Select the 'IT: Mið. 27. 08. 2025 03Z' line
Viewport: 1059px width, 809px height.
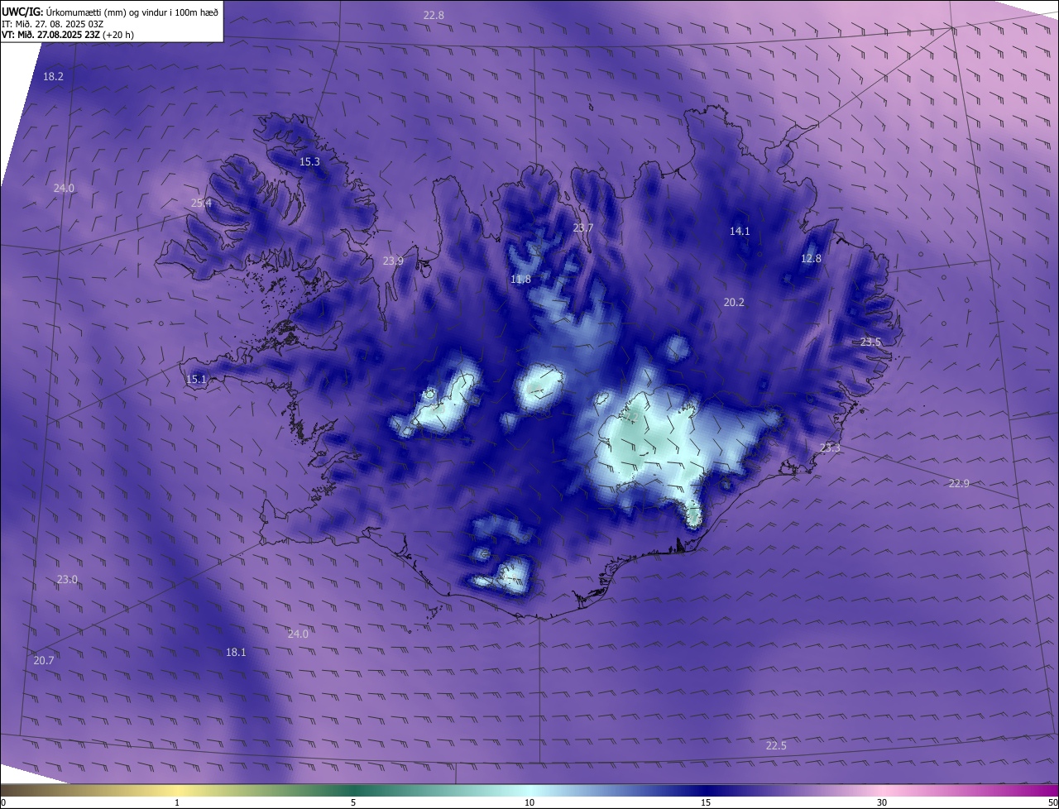click(53, 23)
